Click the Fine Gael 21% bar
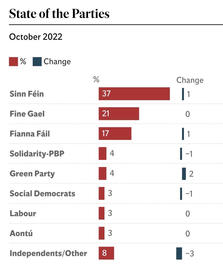223x272 pixels. click(x=119, y=114)
